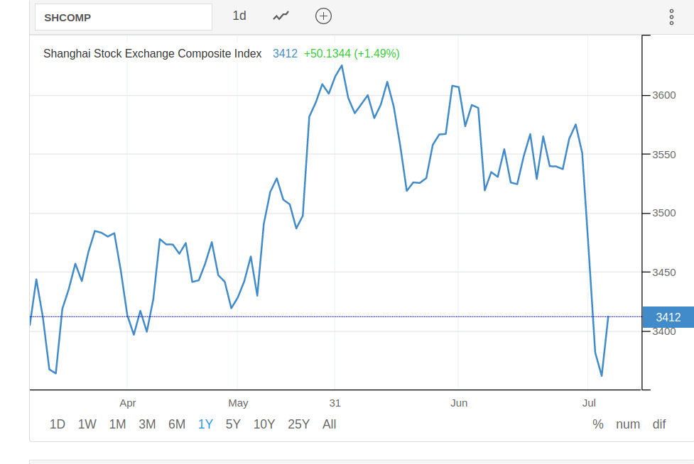
Task: Click the 3412 current price label
Action: [668, 317]
